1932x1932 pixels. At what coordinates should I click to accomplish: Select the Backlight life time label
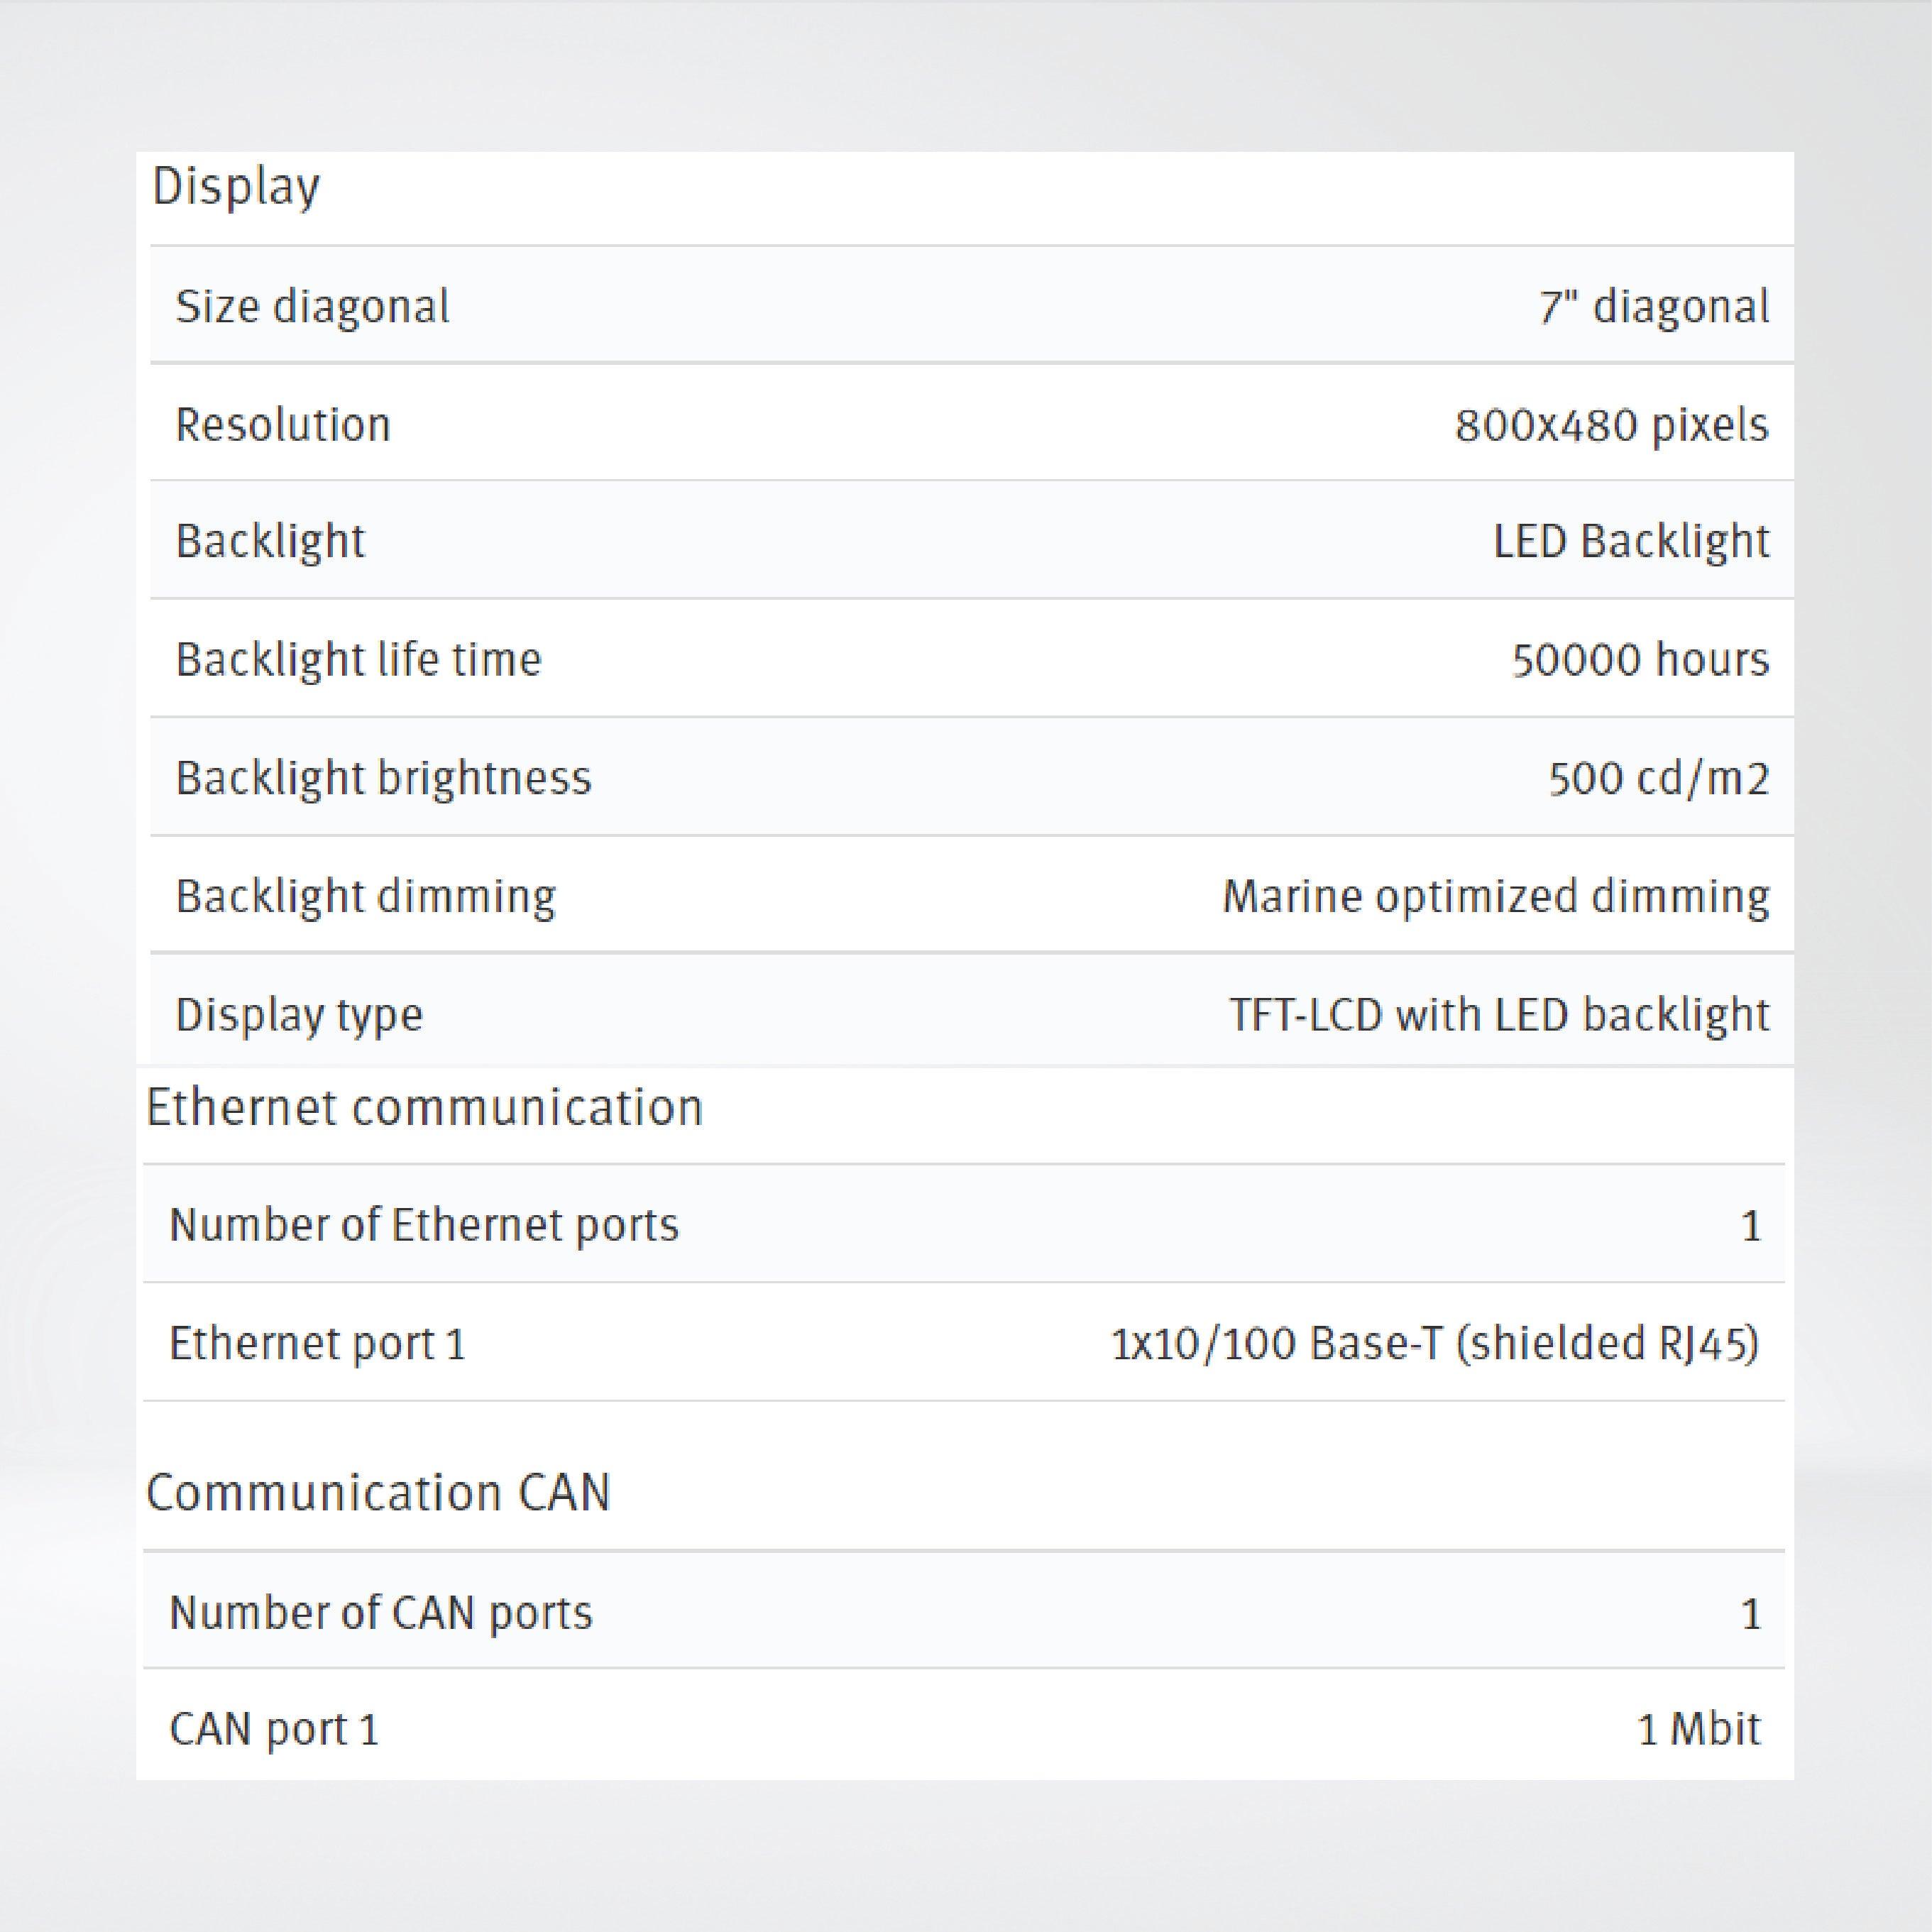point(358,660)
